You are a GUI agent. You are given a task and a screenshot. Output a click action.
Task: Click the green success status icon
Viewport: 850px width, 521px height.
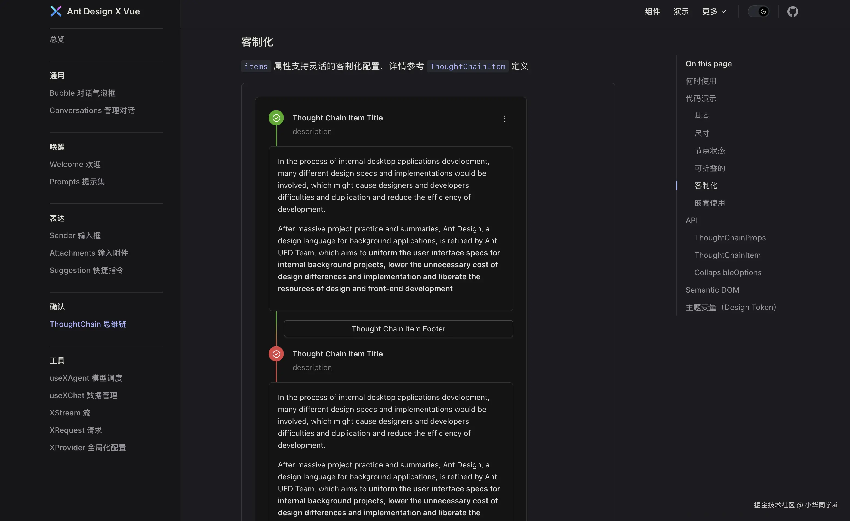[x=276, y=118]
